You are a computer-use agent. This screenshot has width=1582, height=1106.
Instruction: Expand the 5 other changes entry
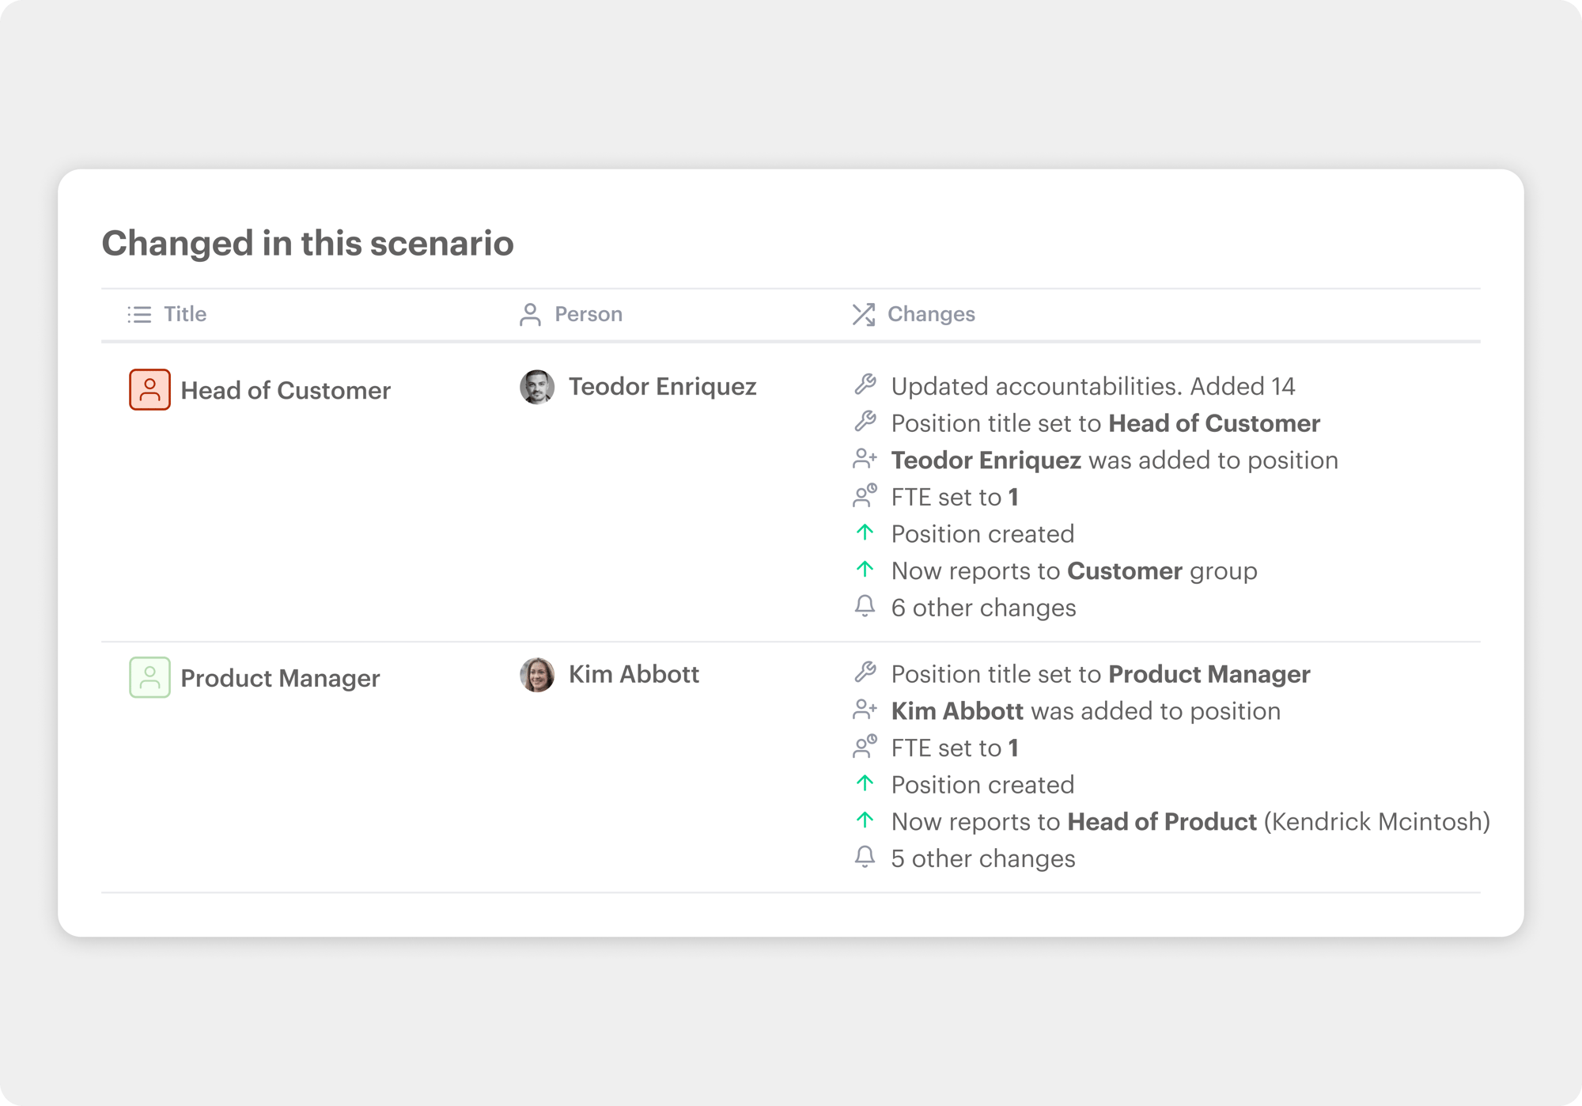click(x=982, y=858)
